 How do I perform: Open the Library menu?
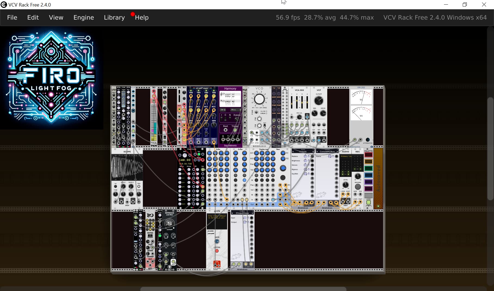(114, 17)
